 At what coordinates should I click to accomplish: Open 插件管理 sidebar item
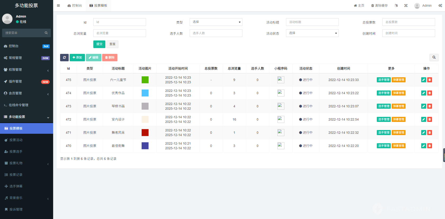(26, 82)
